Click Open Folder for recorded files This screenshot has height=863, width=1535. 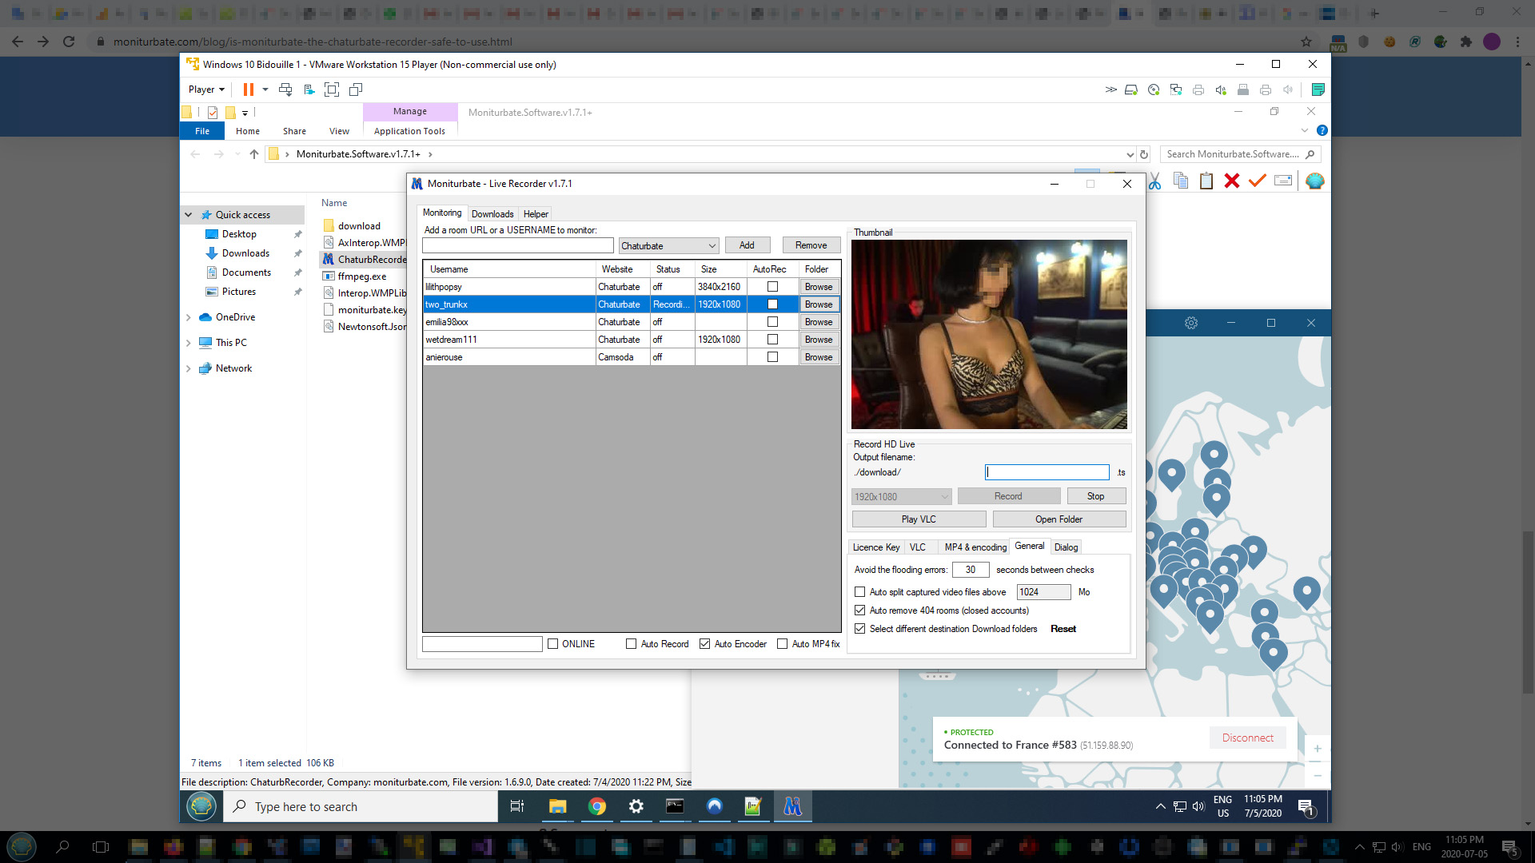[1059, 519]
